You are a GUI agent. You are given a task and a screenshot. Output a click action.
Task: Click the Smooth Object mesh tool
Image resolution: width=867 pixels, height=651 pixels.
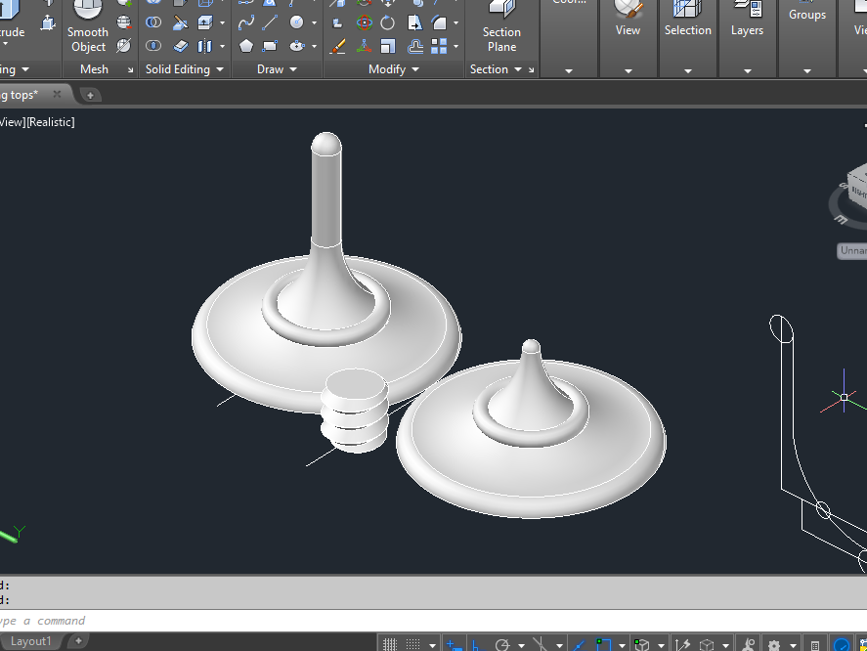click(88, 27)
